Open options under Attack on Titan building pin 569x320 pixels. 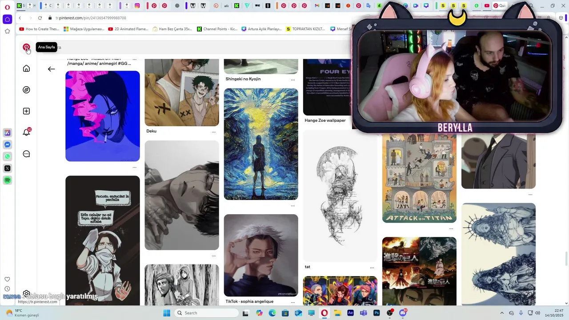click(x=451, y=229)
